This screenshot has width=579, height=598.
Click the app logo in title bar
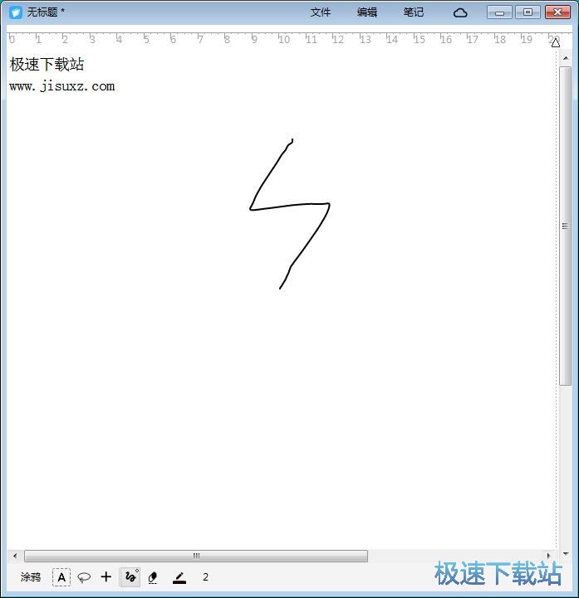pyautogui.click(x=16, y=12)
